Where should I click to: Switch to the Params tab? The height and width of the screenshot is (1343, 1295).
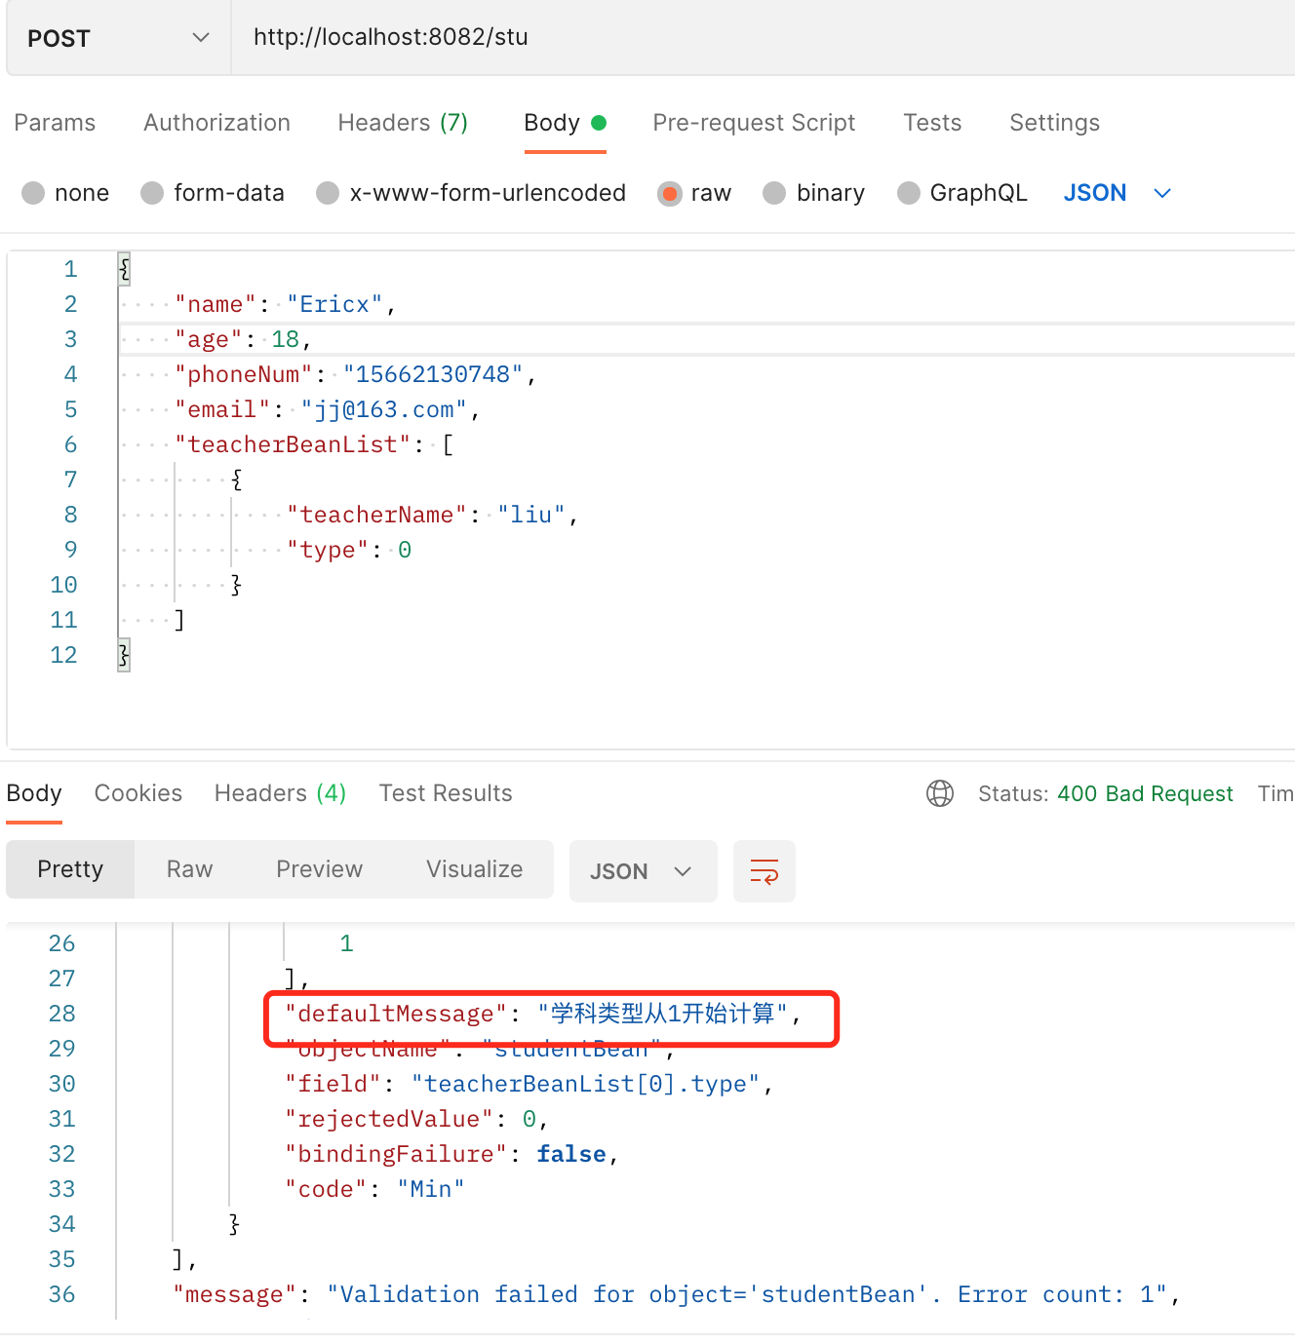(x=55, y=123)
